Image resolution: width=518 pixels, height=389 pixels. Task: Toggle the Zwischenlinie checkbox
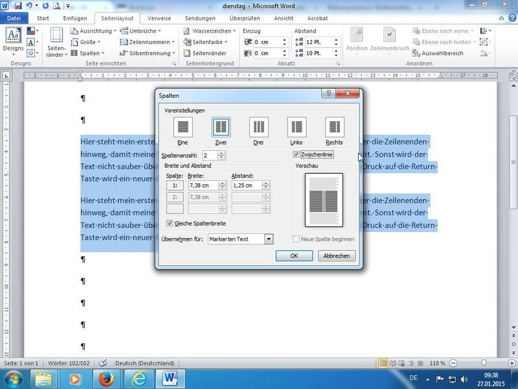(x=297, y=155)
